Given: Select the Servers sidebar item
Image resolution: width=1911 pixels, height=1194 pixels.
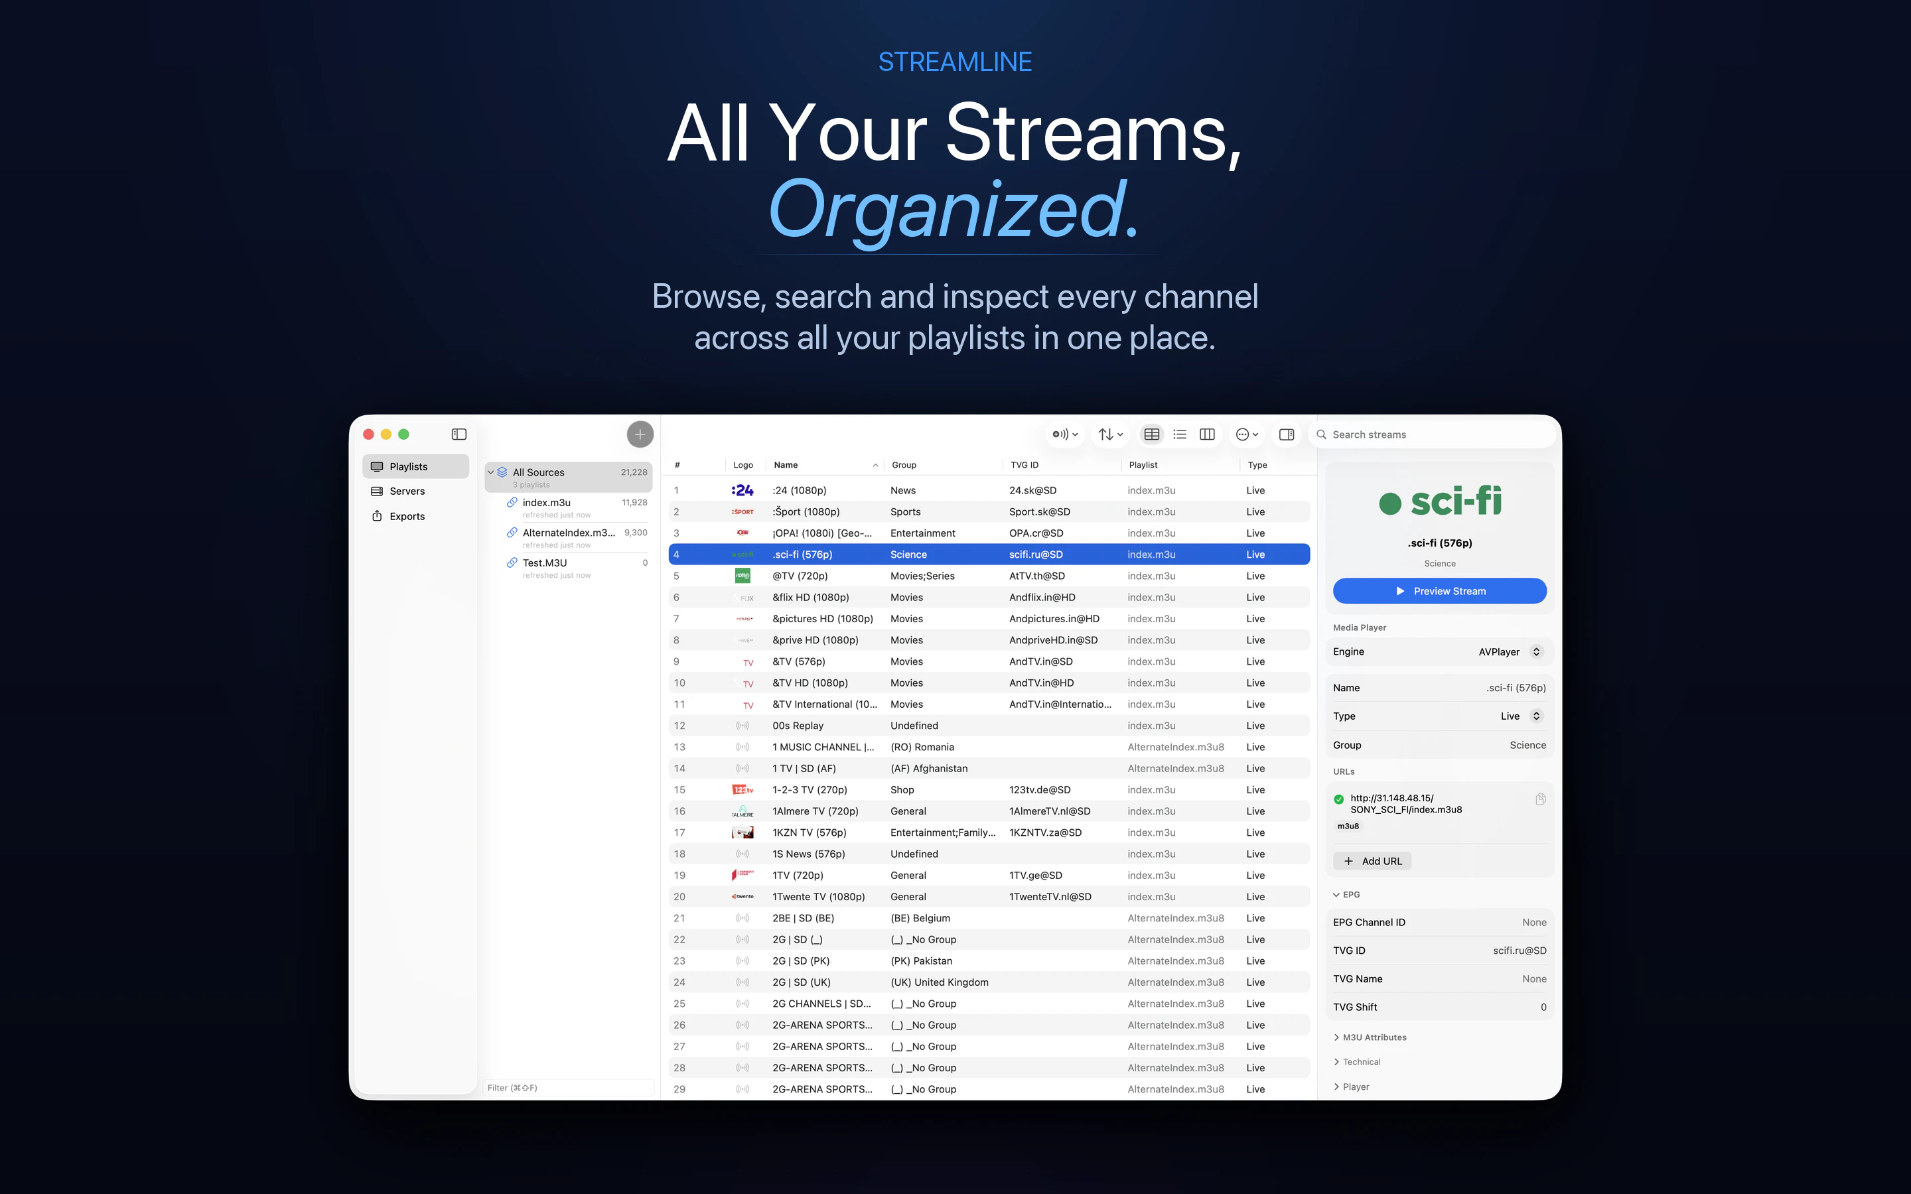Looking at the screenshot, I should click(x=407, y=490).
